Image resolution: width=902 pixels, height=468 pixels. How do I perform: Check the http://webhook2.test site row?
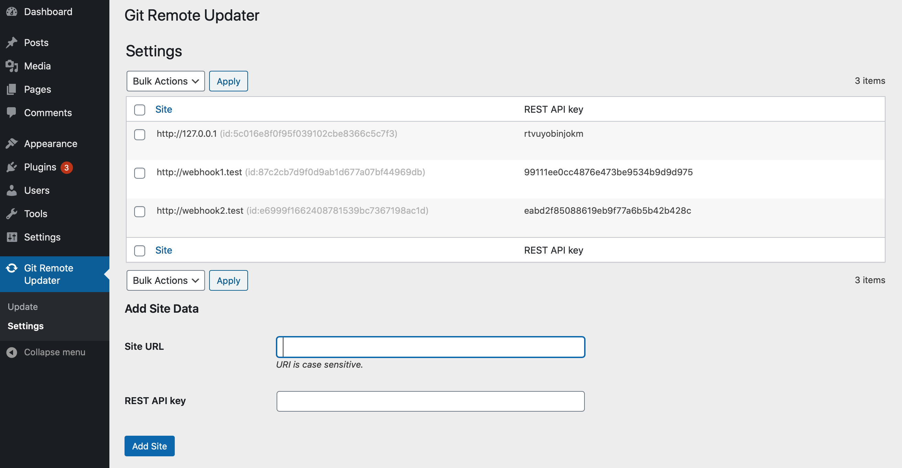(140, 212)
